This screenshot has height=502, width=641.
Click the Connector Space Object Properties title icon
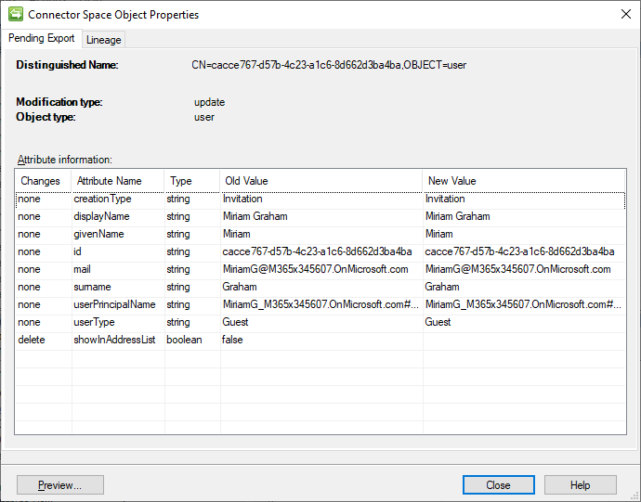point(16,14)
